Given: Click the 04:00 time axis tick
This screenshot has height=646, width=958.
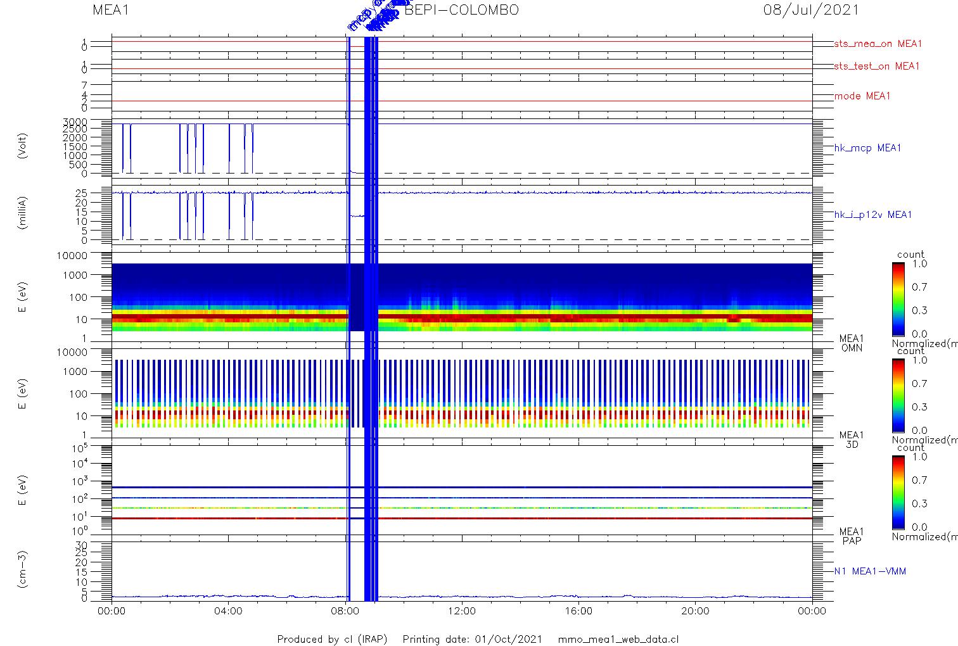Looking at the screenshot, I should [x=228, y=611].
